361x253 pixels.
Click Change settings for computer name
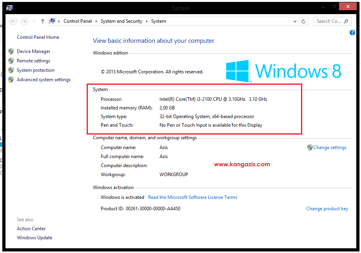(330, 147)
